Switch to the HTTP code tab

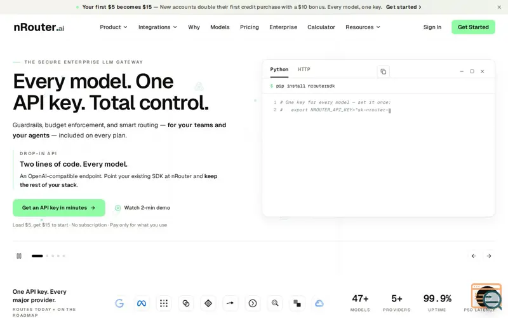[x=304, y=69]
